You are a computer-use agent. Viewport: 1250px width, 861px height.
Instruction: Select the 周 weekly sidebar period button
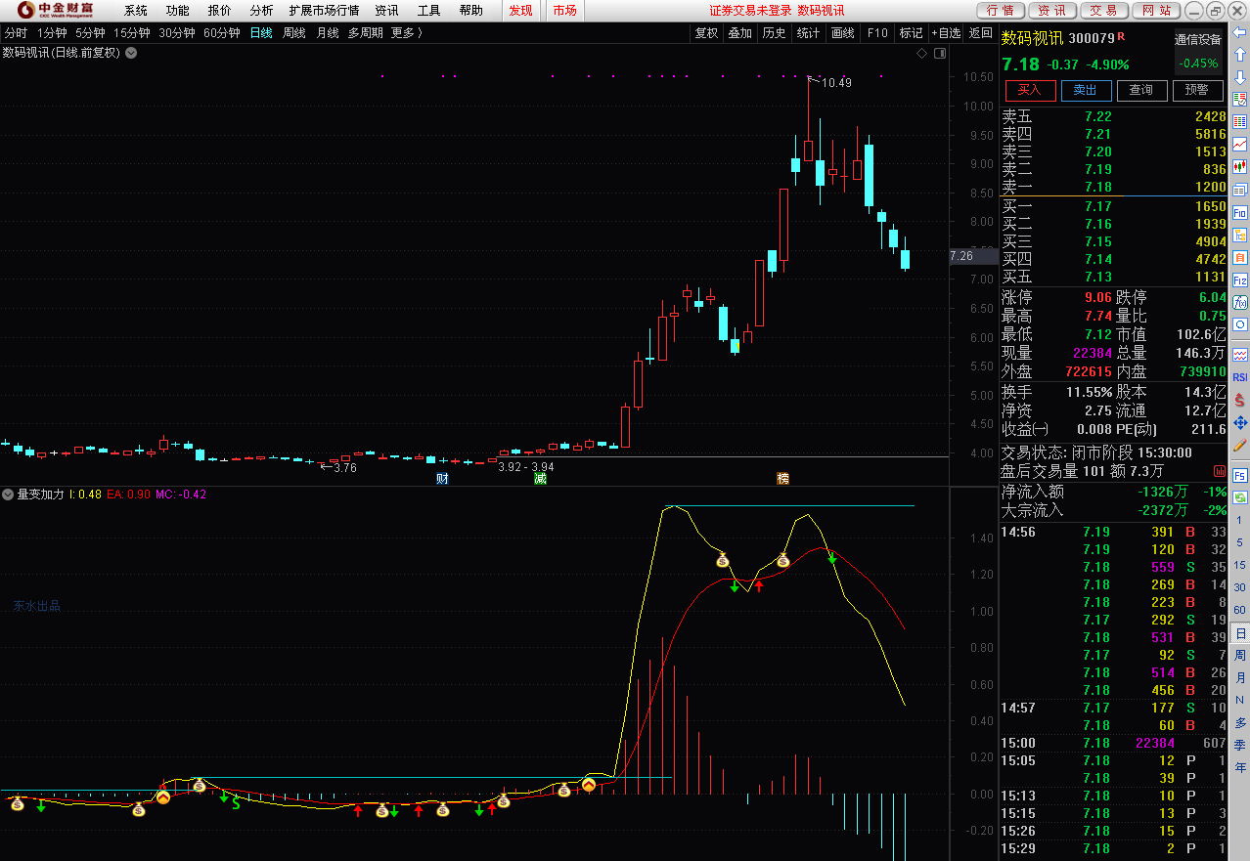[1239, 656]
